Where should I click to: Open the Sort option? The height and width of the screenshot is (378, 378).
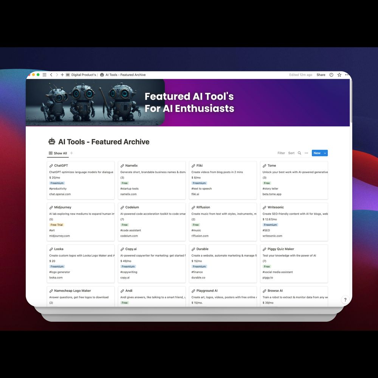click(x=291, y=153)
